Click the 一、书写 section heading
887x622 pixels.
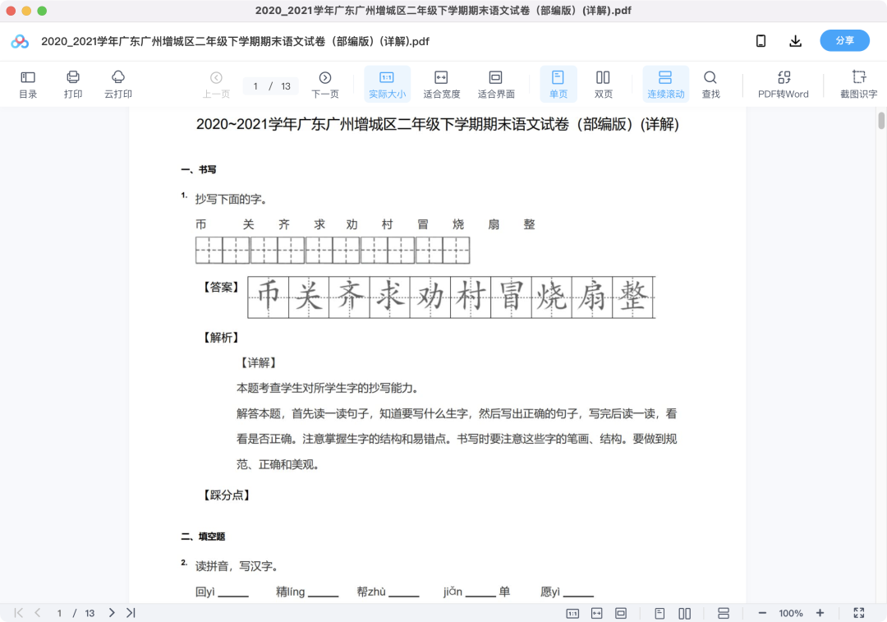click(x=199, y=170)
